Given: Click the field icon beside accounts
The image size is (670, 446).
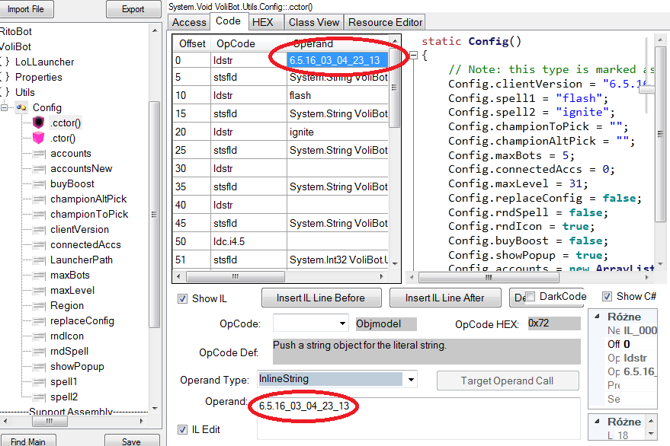Looking at the screenshot, I should coord(39,154).
